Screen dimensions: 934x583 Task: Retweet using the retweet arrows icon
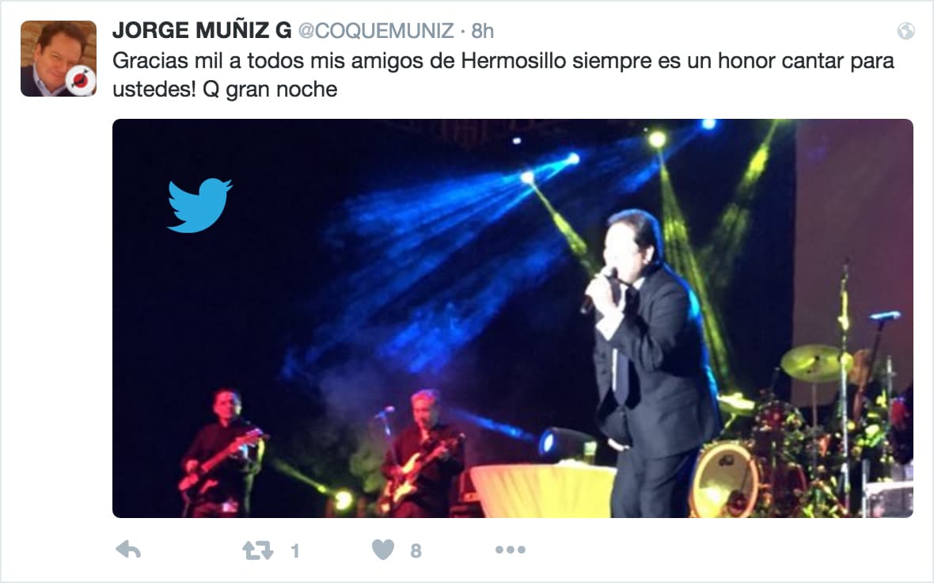pyautogui.click(x=258, y=551)
